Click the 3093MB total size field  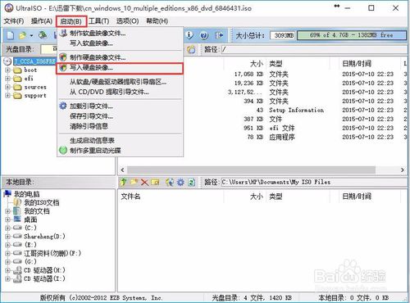point(283,35)
